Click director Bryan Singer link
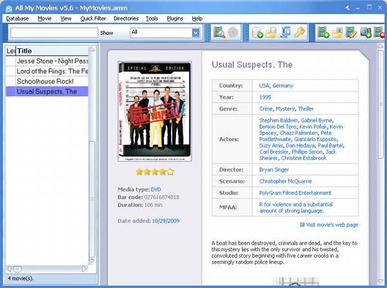 (x=274, y=169)
